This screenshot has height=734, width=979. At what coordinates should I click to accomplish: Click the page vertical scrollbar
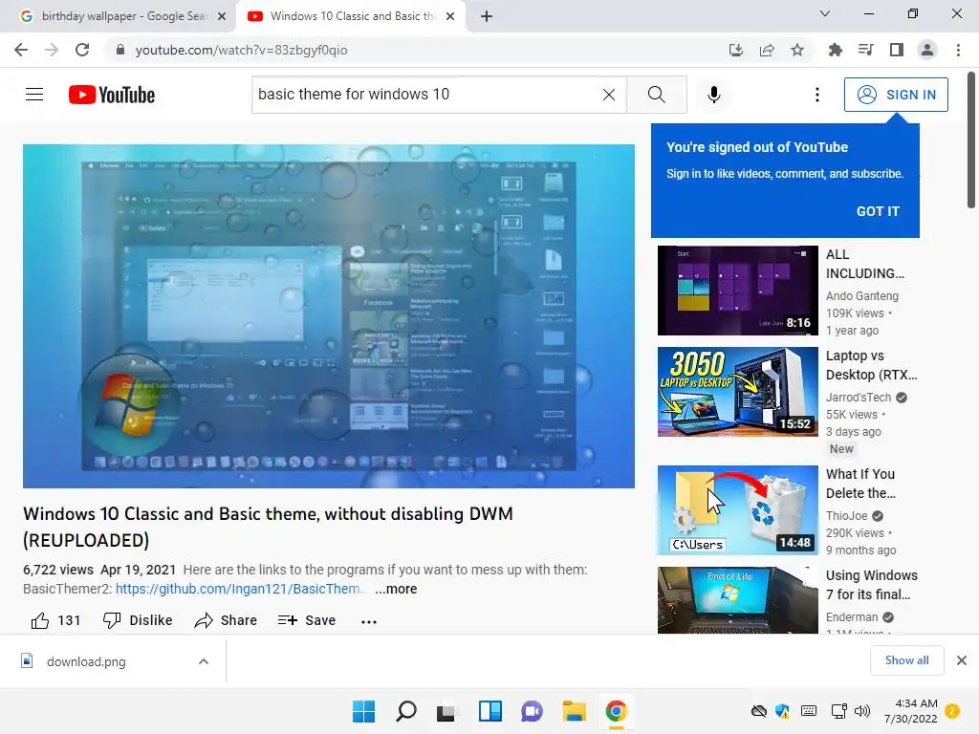971,140
